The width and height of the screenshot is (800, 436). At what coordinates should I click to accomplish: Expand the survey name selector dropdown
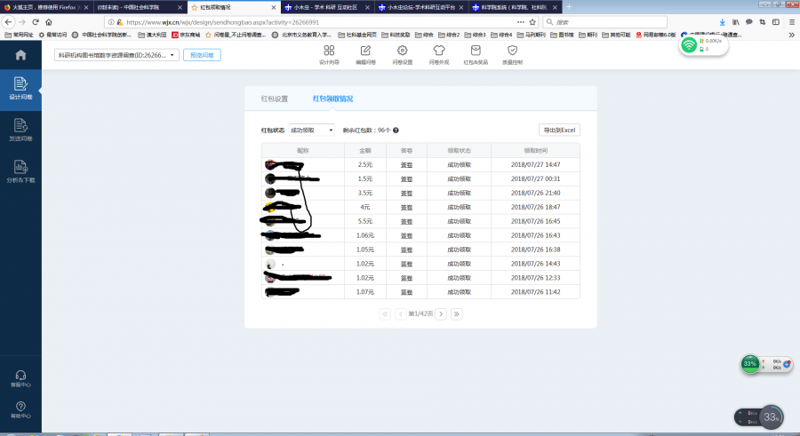pos(117,55)
